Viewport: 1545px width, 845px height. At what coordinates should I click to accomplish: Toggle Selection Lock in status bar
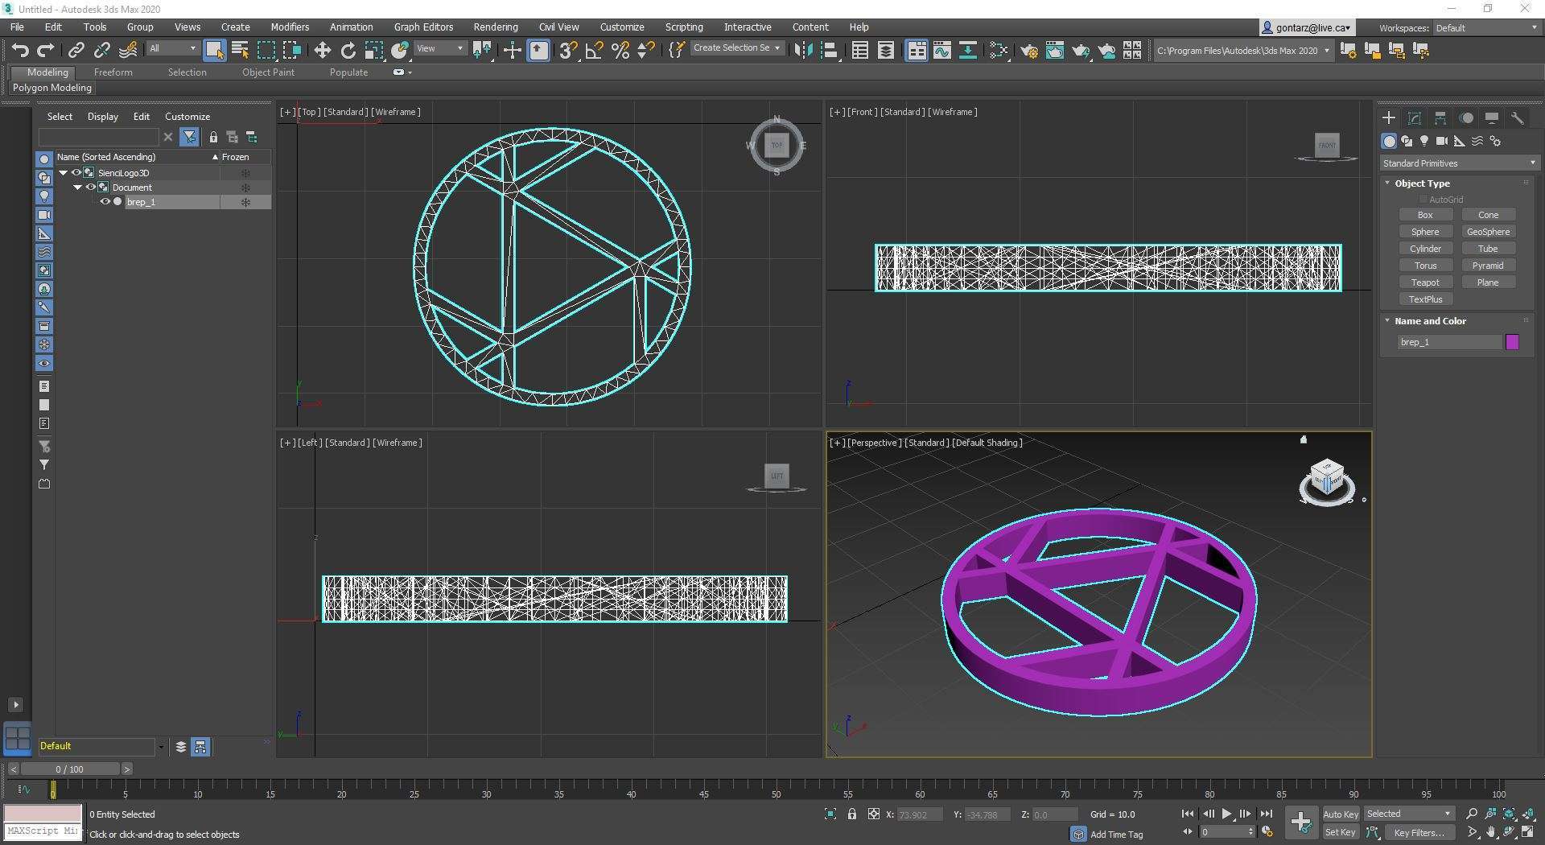pos(852,814)
